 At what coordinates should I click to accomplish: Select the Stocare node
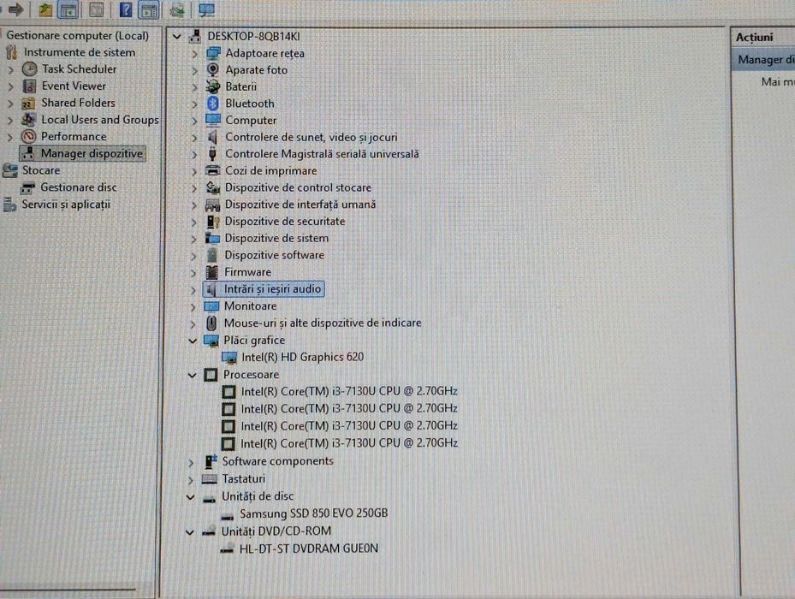[40, 170]
